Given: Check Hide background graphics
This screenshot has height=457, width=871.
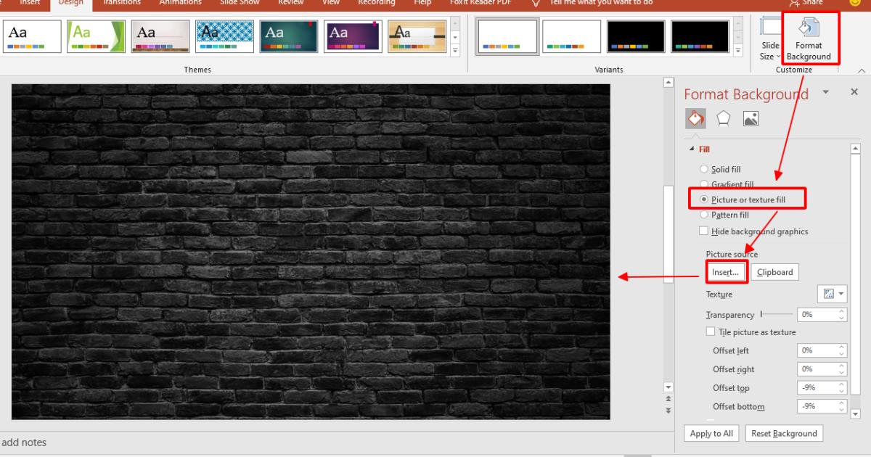Looking at the screenshot, I should (703, 230).
